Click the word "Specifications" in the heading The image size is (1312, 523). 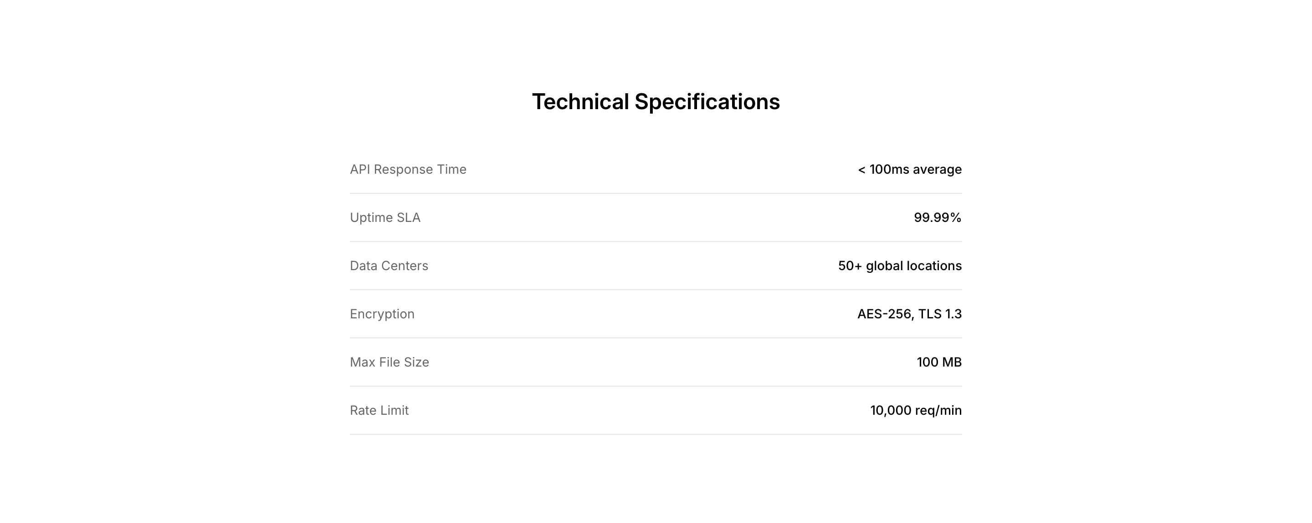tap(707, 102)
